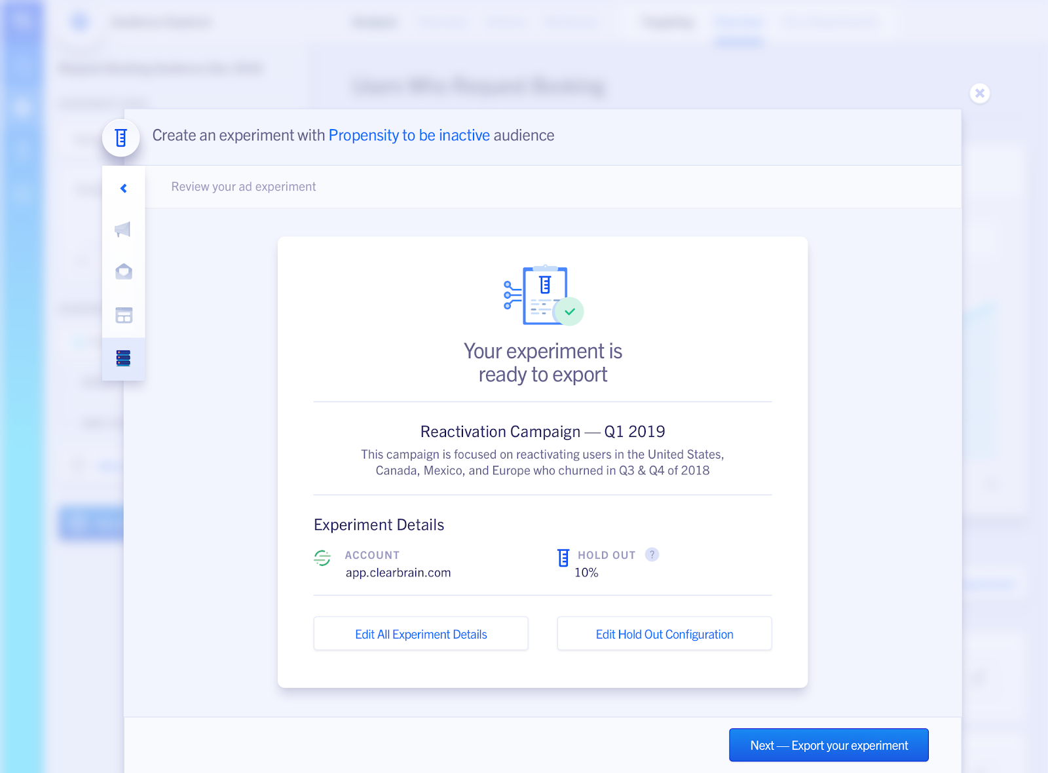This screenshot has width=1048, height=773.
Task: Select the server stack review step icon
Action: pyautogui.click(x=123, y=358)
